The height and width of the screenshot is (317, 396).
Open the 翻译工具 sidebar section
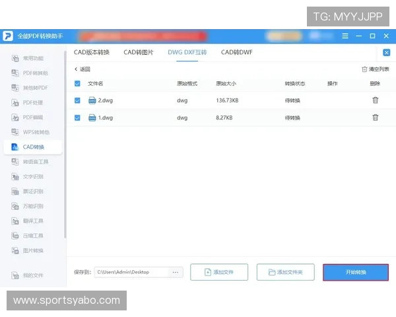pos(27,221)
